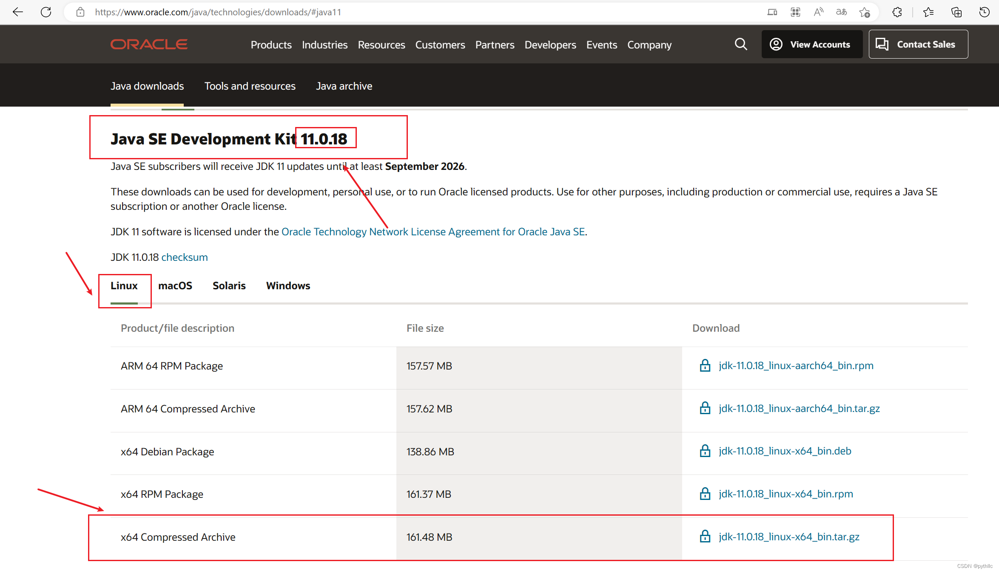Add page to favorites star icon
This screenshot has height=573, width=999.
click(x=864, y=12)
